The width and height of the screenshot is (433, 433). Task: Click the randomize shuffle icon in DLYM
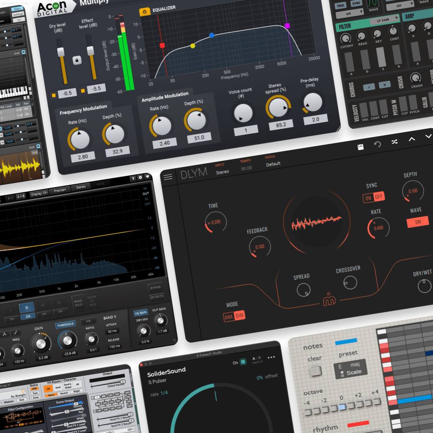coord(395,142)
